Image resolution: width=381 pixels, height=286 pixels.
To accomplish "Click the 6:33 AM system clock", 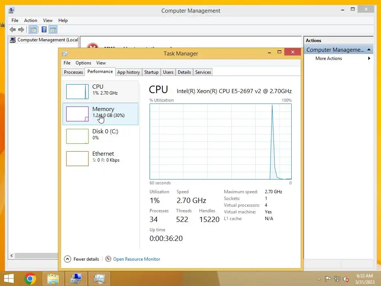I will (365, 276).
